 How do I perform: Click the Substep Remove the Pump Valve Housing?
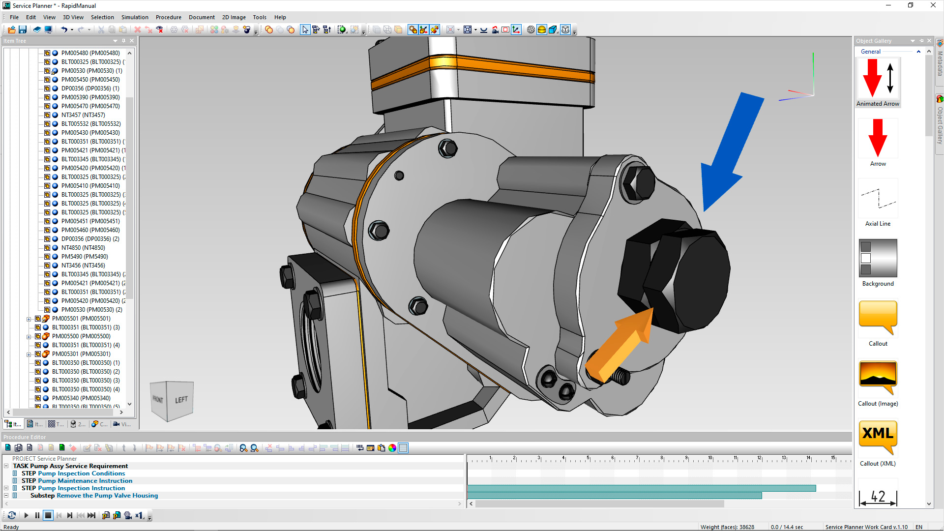pyautogui.click(x=106, y=495)
